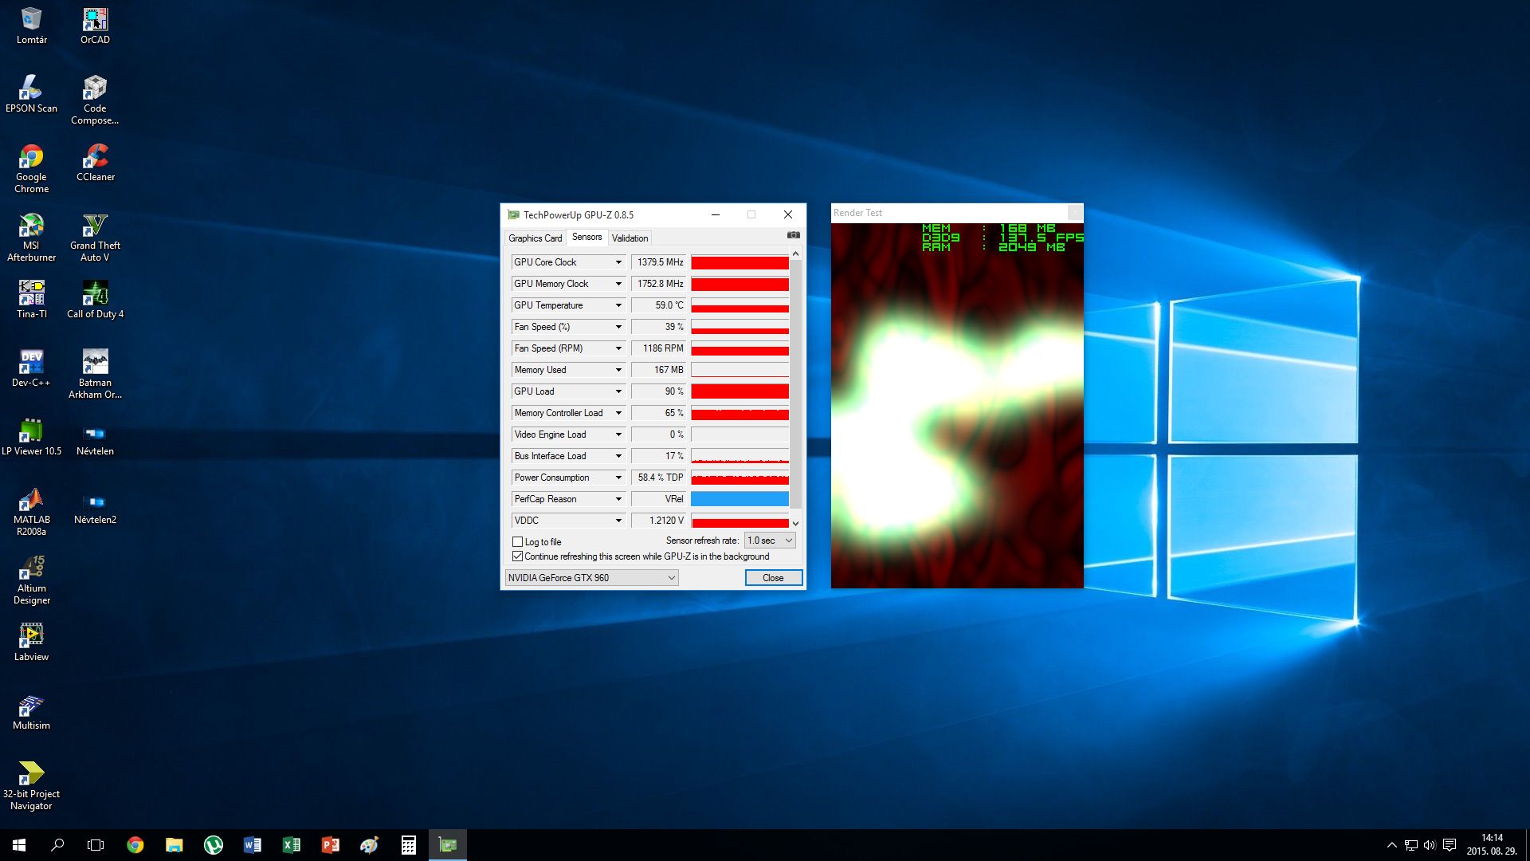Select the 32-bit Project Navigator icon
The height and width of the screenshot is (861, 1530).
(x=31, y=785)
